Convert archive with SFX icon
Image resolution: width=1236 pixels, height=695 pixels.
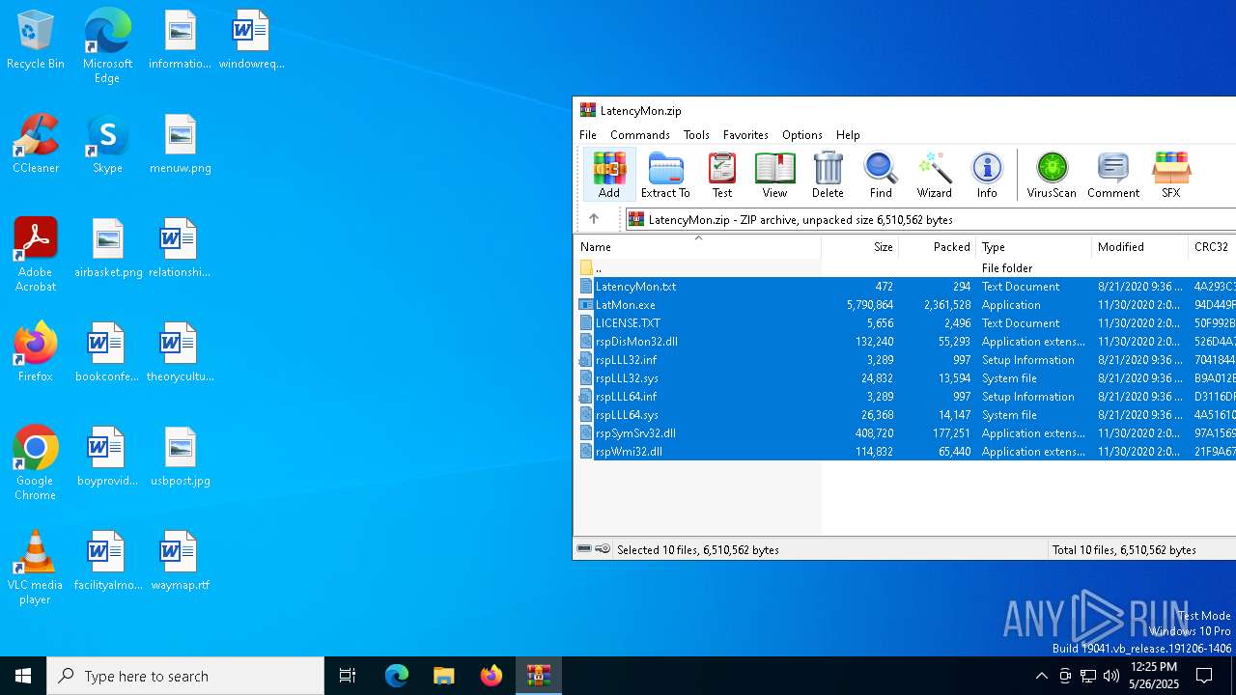point(1170,175)
